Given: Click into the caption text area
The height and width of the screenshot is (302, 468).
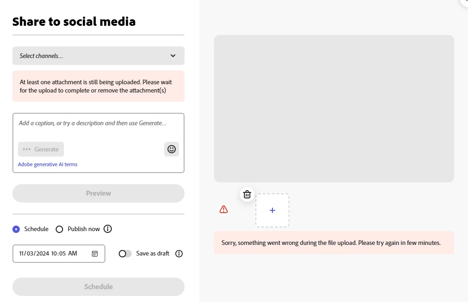Looking at the screenshot, I should 98,123.
